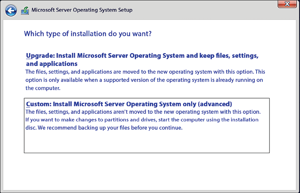
Task: Close the Setup window
Action: pos(287,4)
